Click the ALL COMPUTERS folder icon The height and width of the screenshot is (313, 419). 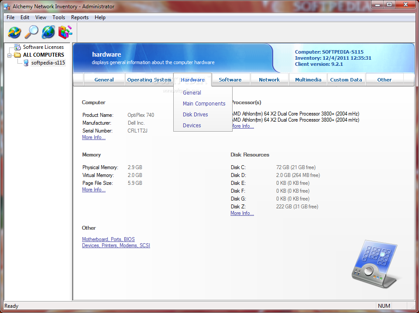17,55
